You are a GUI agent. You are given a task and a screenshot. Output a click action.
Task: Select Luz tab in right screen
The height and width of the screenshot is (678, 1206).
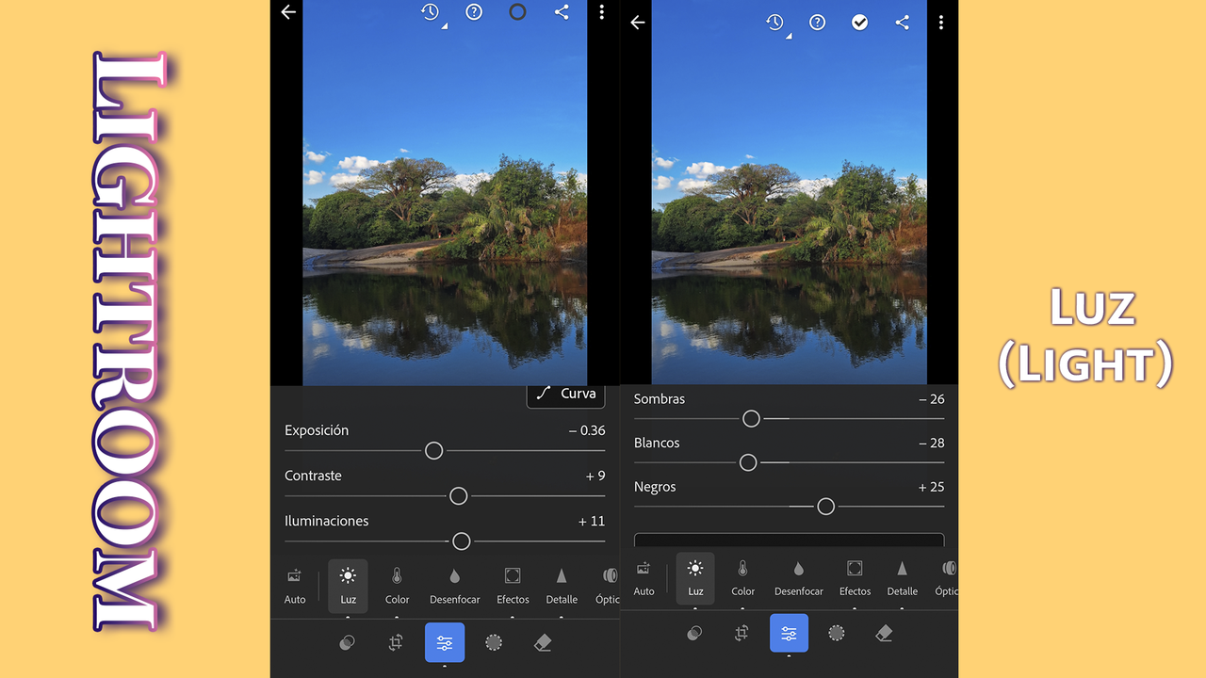coord(695,579)
